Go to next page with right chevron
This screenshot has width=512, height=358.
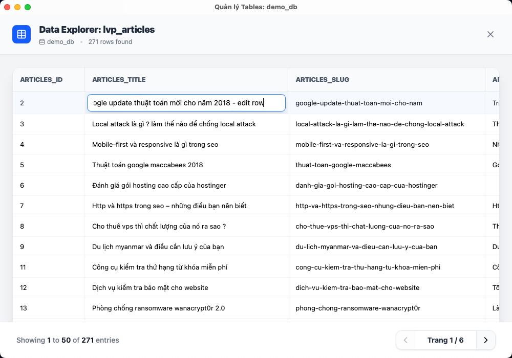click(485, 340)
